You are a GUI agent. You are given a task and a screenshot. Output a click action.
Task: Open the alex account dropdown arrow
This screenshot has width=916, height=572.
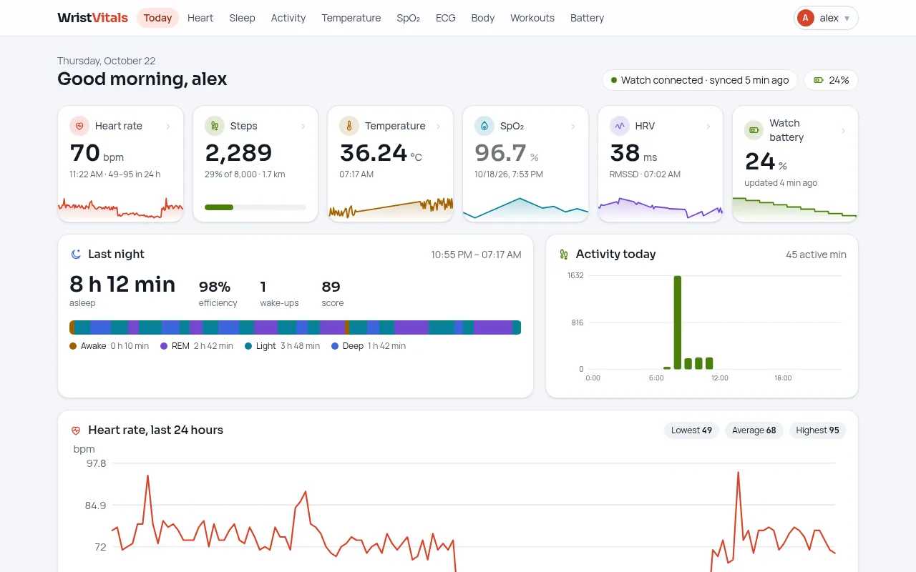tap(847, 19)
